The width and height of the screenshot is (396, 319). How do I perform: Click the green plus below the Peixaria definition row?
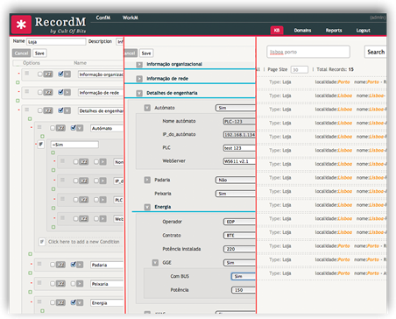[x=30, y=292]
